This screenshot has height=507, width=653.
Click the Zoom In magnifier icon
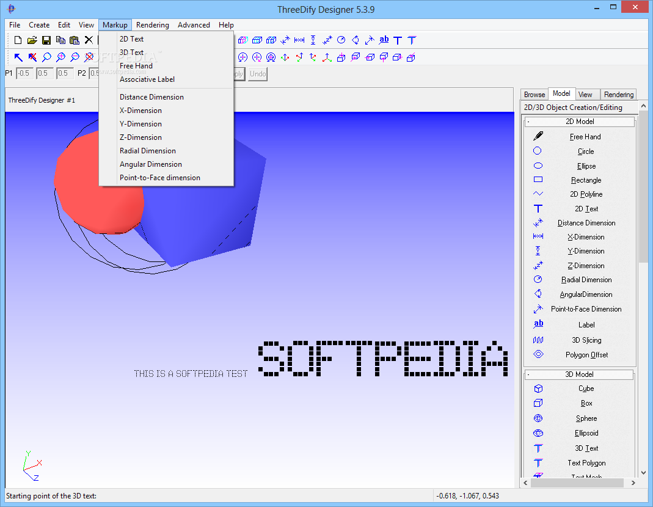(x=61, y=57)
